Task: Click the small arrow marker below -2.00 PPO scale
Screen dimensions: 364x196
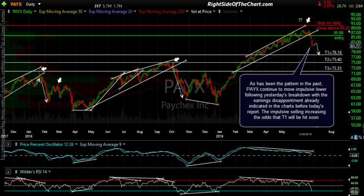Action: tap(349, 165)
